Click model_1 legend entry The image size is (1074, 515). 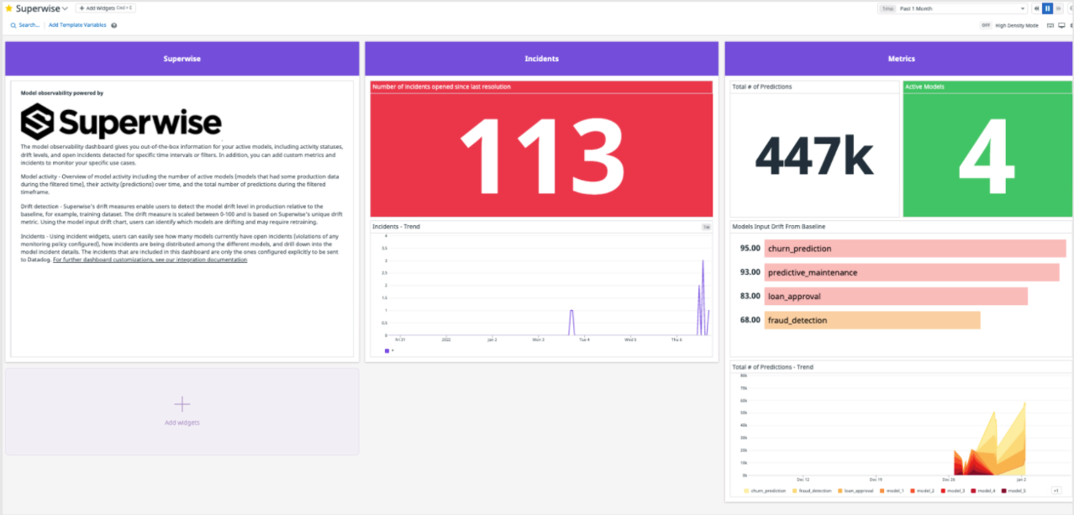point(892,491)
